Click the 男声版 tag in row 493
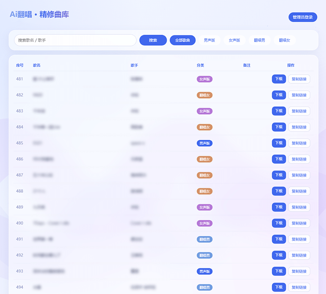The image size is (326, 294). point(205,271)
